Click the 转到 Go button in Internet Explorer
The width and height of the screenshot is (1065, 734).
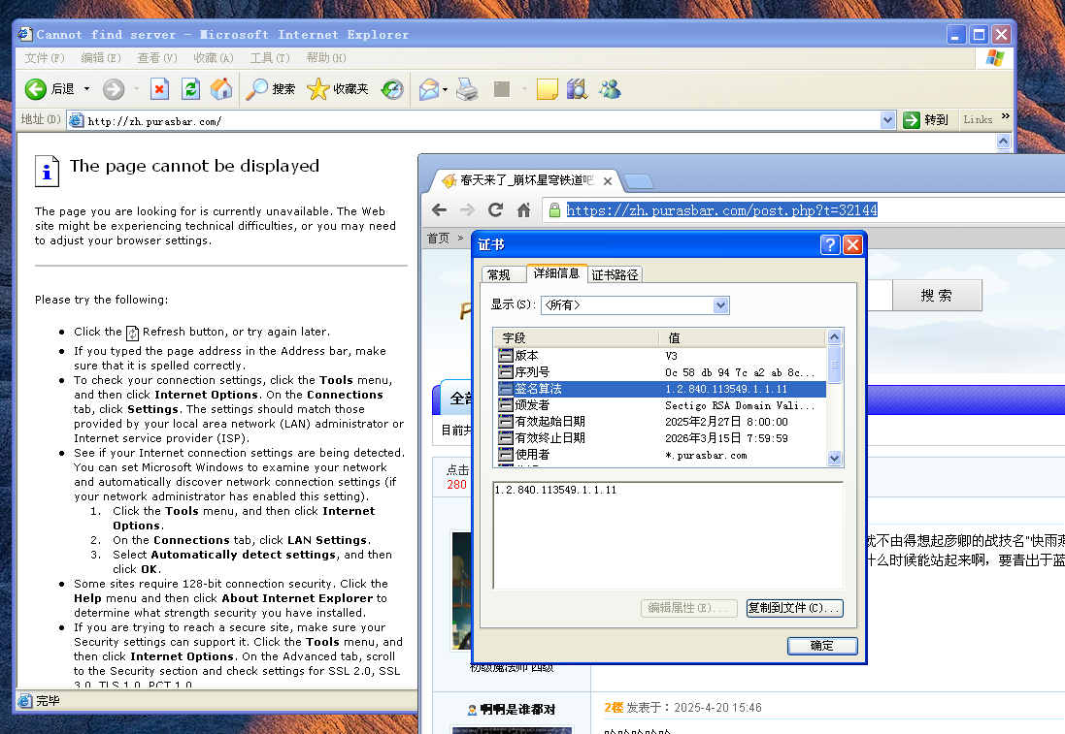[926, 120]
